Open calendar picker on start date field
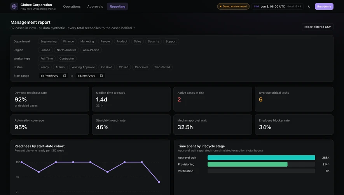 click(65, 76)
